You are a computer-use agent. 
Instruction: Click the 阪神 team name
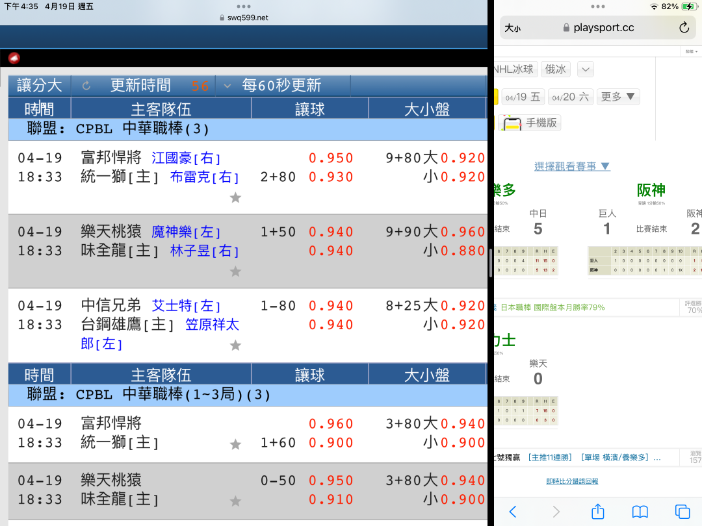click(x=651, y=190)
